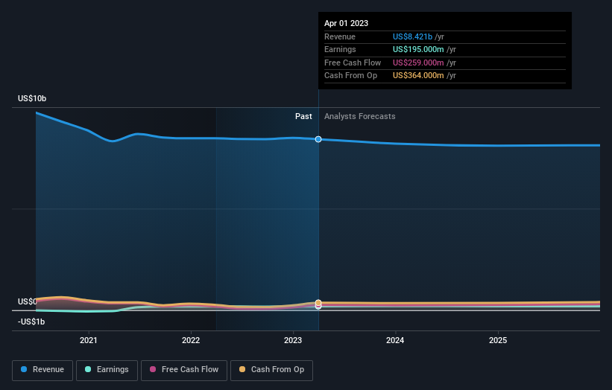Click the US$364.000m cash from op value
Screen dimensions: 612x390
418,76
